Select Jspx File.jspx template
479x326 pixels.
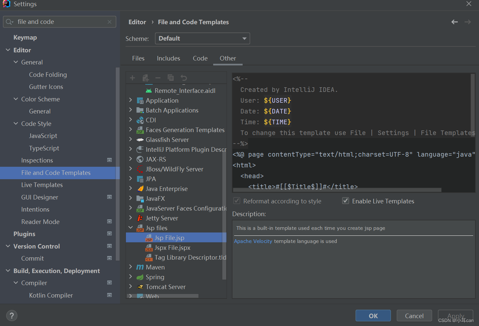coord(172,248)
